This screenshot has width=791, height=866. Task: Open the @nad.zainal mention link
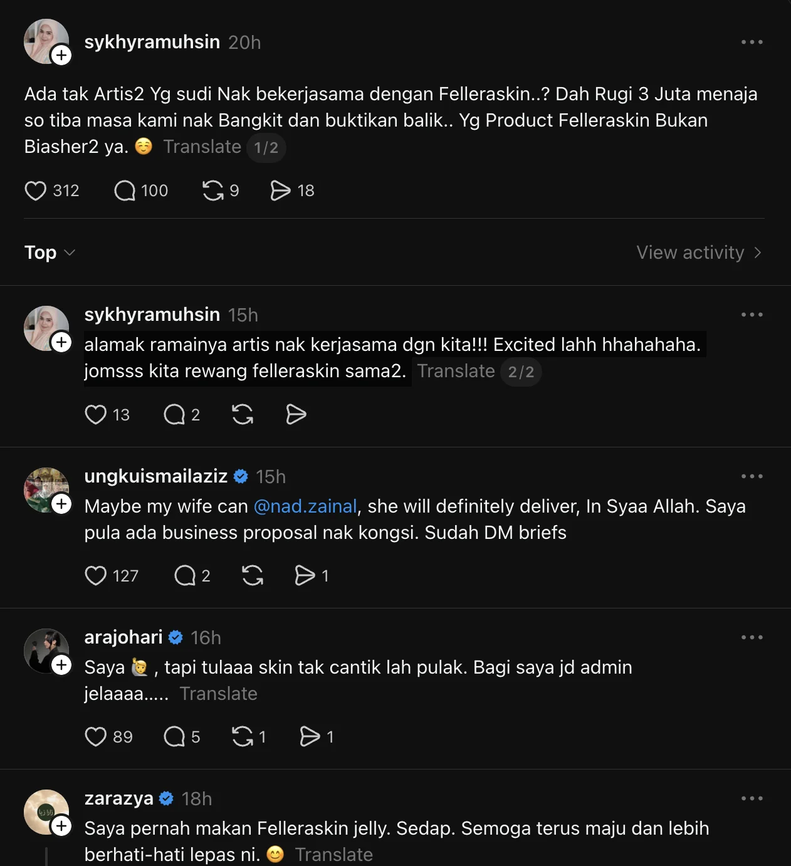tap(305, 506)
